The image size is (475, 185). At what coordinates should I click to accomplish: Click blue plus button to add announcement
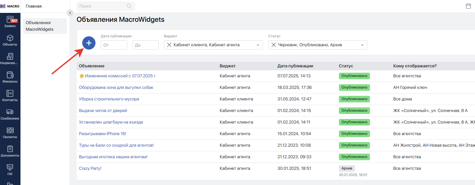(x=89, y=43)
